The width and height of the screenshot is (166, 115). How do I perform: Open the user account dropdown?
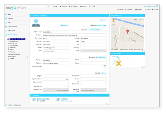pyautogui.click(x=149, y=6)
